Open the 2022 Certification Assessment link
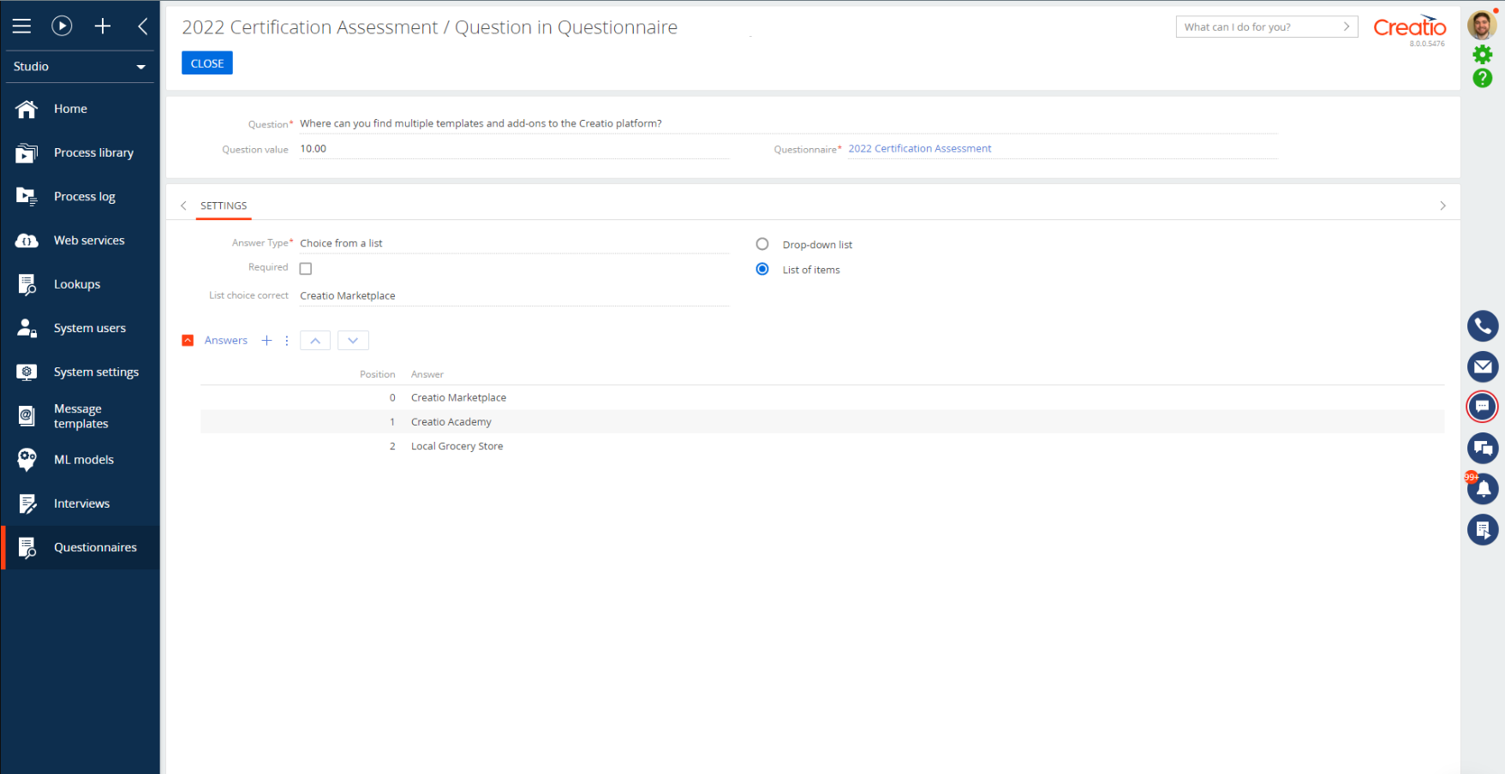The width and height of the screenshot is (1505, 774). coord(919,149)
